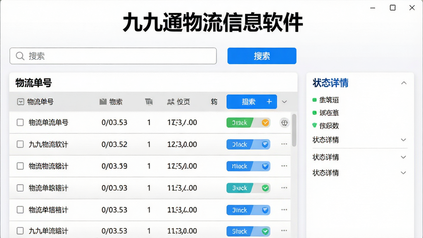Image resolution: width=423 pixels, height=238 pixels.
Task: Click the people icon in the table header
Action: point(171,102)
